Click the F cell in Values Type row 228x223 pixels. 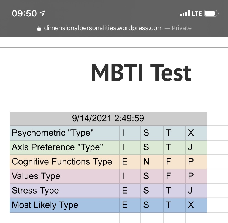point(175,176)
